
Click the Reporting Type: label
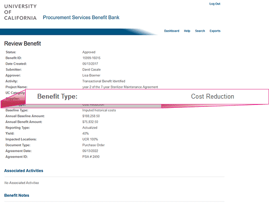point(17,128)
